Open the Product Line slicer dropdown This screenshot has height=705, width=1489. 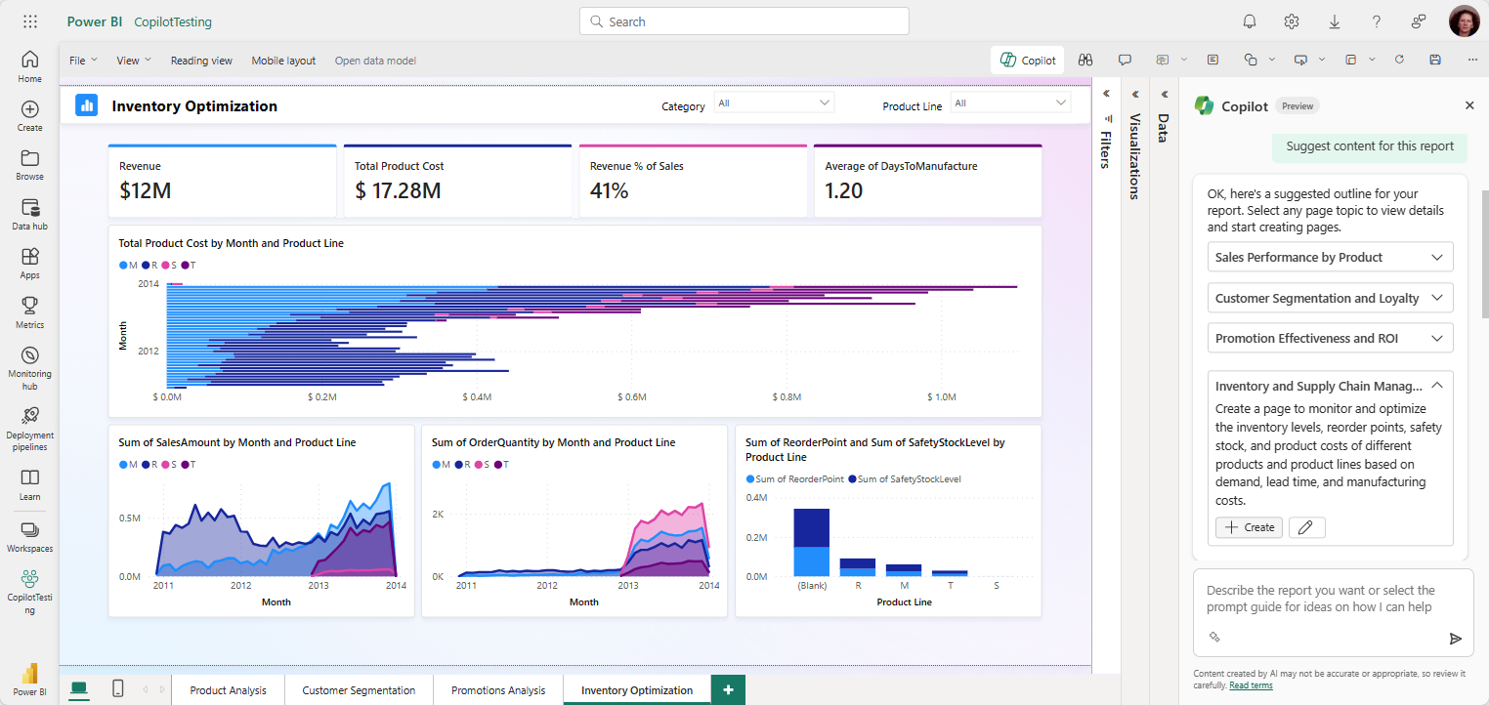[x=1010, y=104]
